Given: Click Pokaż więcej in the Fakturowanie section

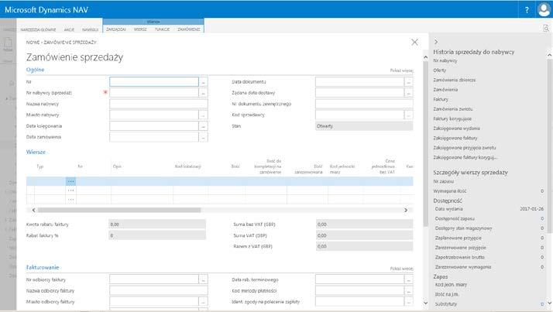Looking at the screenshot, I should (x=401, y=269).
